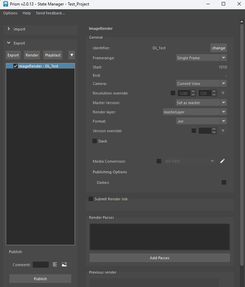Open the Camera Current View dropdown
The height and width of the screenshot is (287, 245).
(202, 83)
